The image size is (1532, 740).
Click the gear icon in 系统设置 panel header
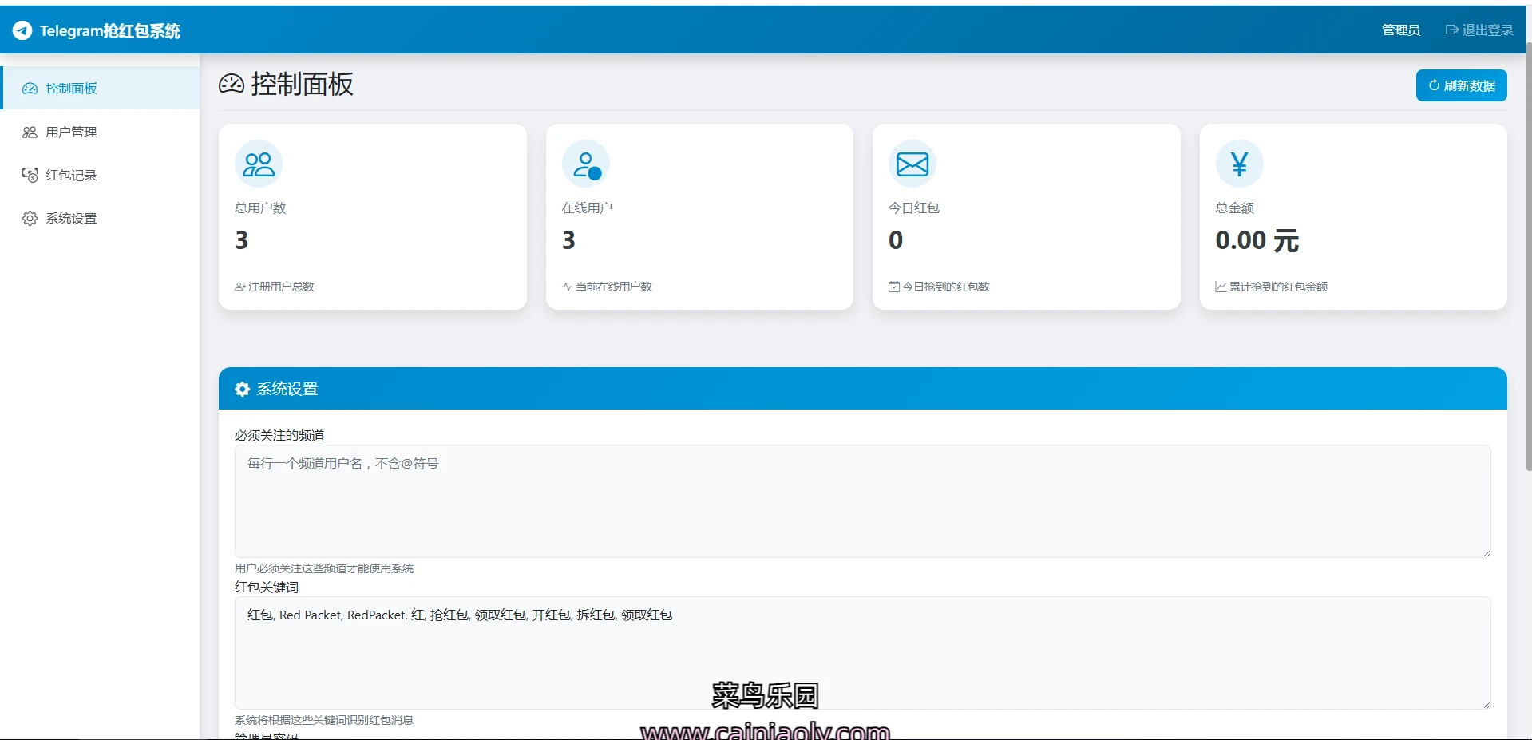pos(243,389)
